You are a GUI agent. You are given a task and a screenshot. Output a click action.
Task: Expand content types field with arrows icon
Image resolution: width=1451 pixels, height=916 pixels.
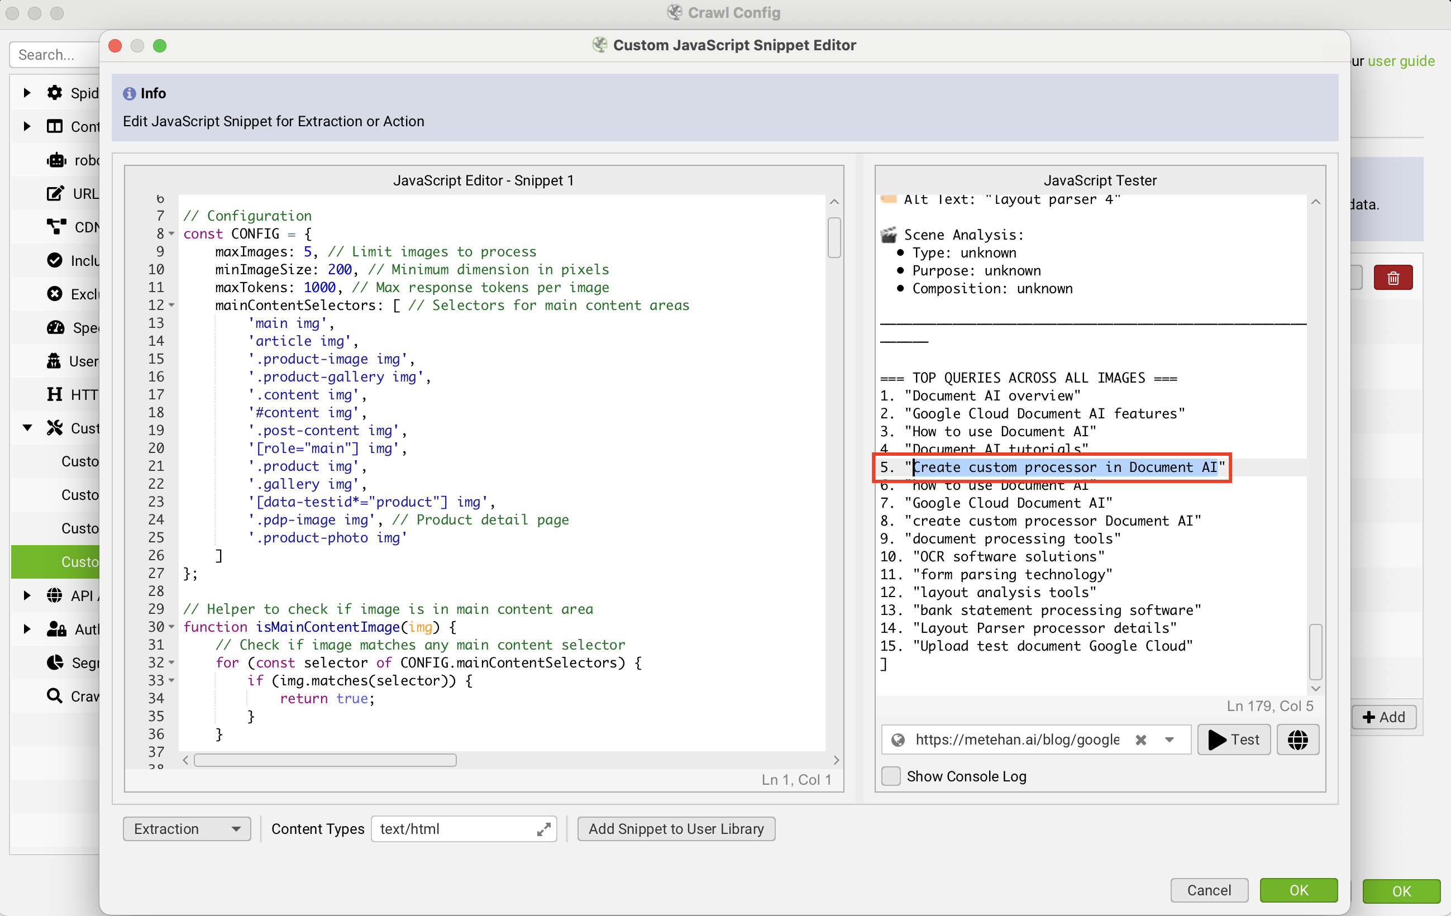point(543,829)
